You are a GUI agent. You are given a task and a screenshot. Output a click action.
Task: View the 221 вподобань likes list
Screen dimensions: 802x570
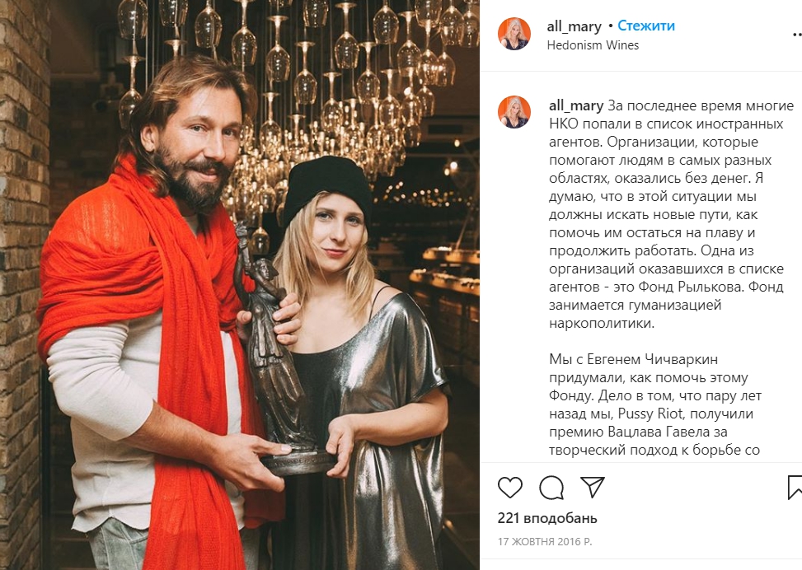pyautogui.click(x=547, y=518)
